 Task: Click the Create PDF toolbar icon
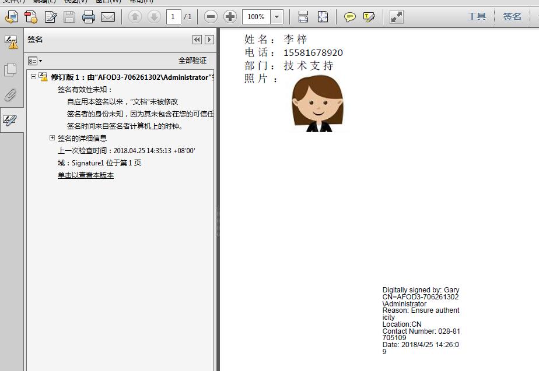coord(12,17)
